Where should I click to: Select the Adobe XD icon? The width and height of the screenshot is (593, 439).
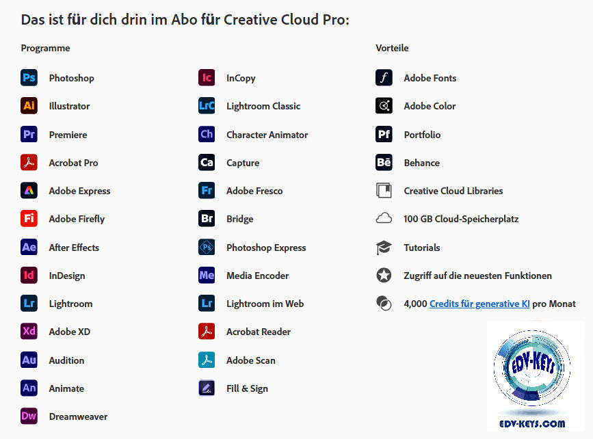[29, 331]
